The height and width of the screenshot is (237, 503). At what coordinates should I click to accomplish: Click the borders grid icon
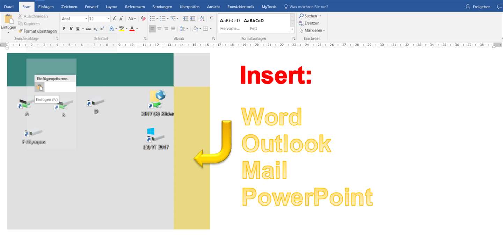point(206,29)
